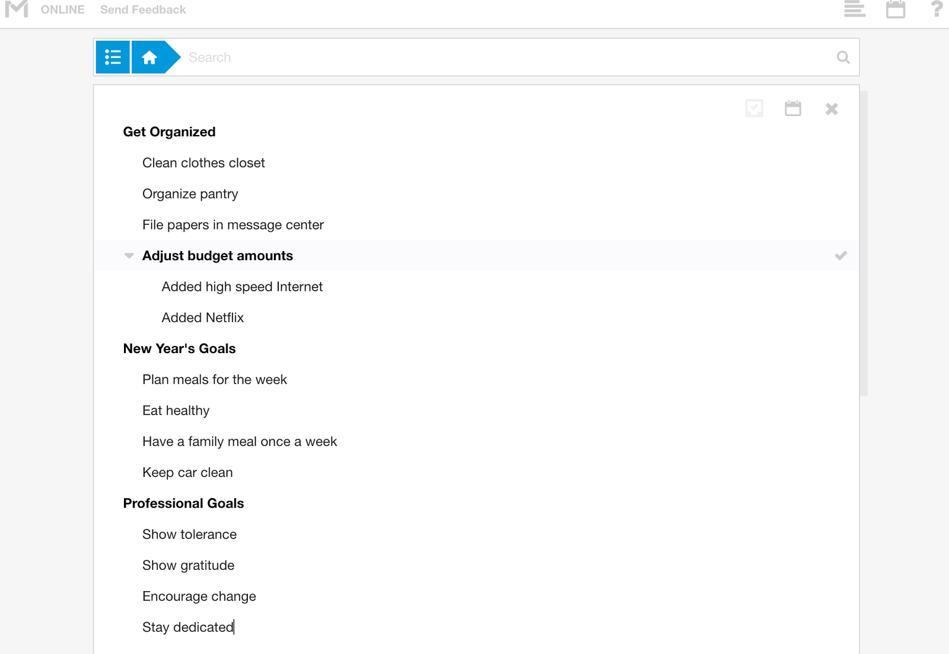Viewport: 949px width, 654px height.
Task: Select Have a family meal once a week
Action: [x=240, y=442]
